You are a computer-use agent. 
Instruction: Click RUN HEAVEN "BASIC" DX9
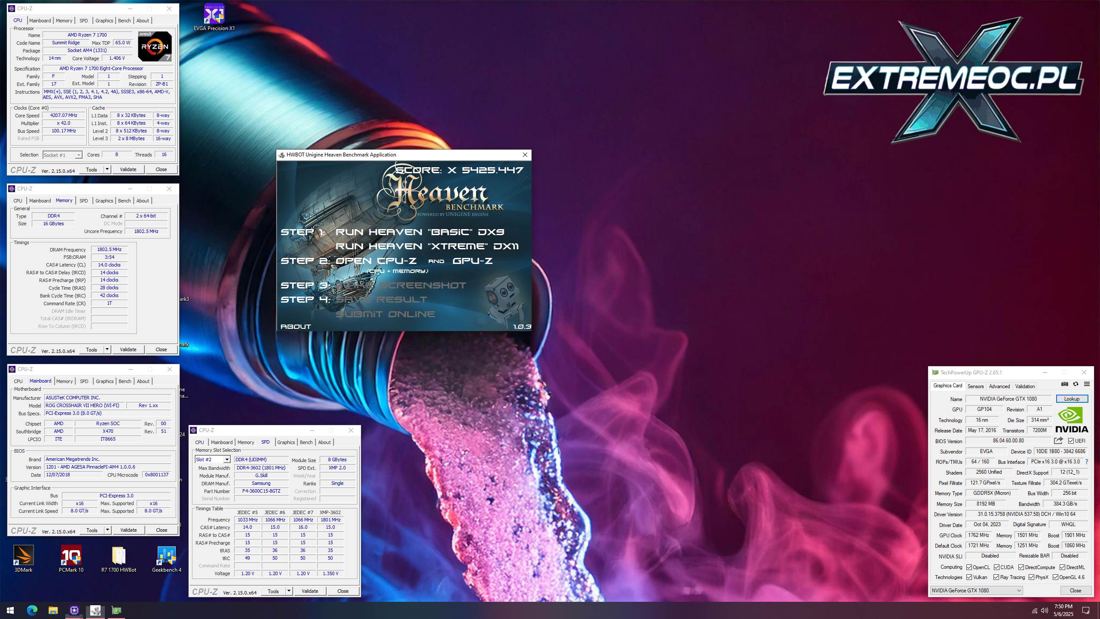[x=419, y=232]
